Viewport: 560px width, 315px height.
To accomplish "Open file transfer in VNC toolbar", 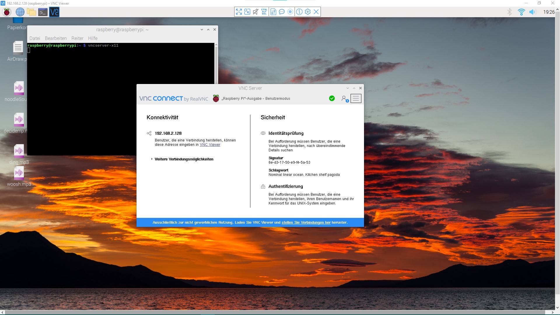I will click(x=273, y=12).
